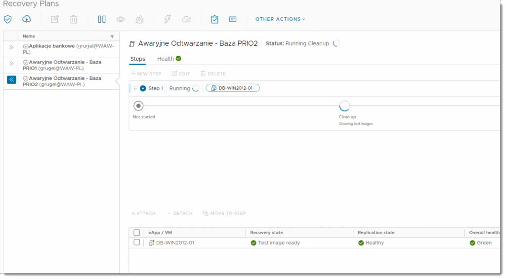
Task: Click the cloud upload icon in toolbar
Action: (27, 19)
